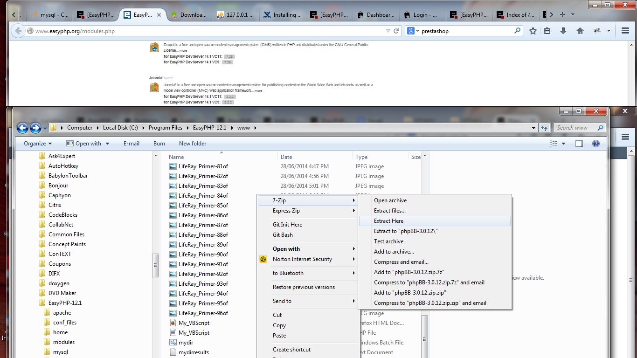Open the Firefox hamburger menu
637x358 pixels.
(x=625, y=31)
